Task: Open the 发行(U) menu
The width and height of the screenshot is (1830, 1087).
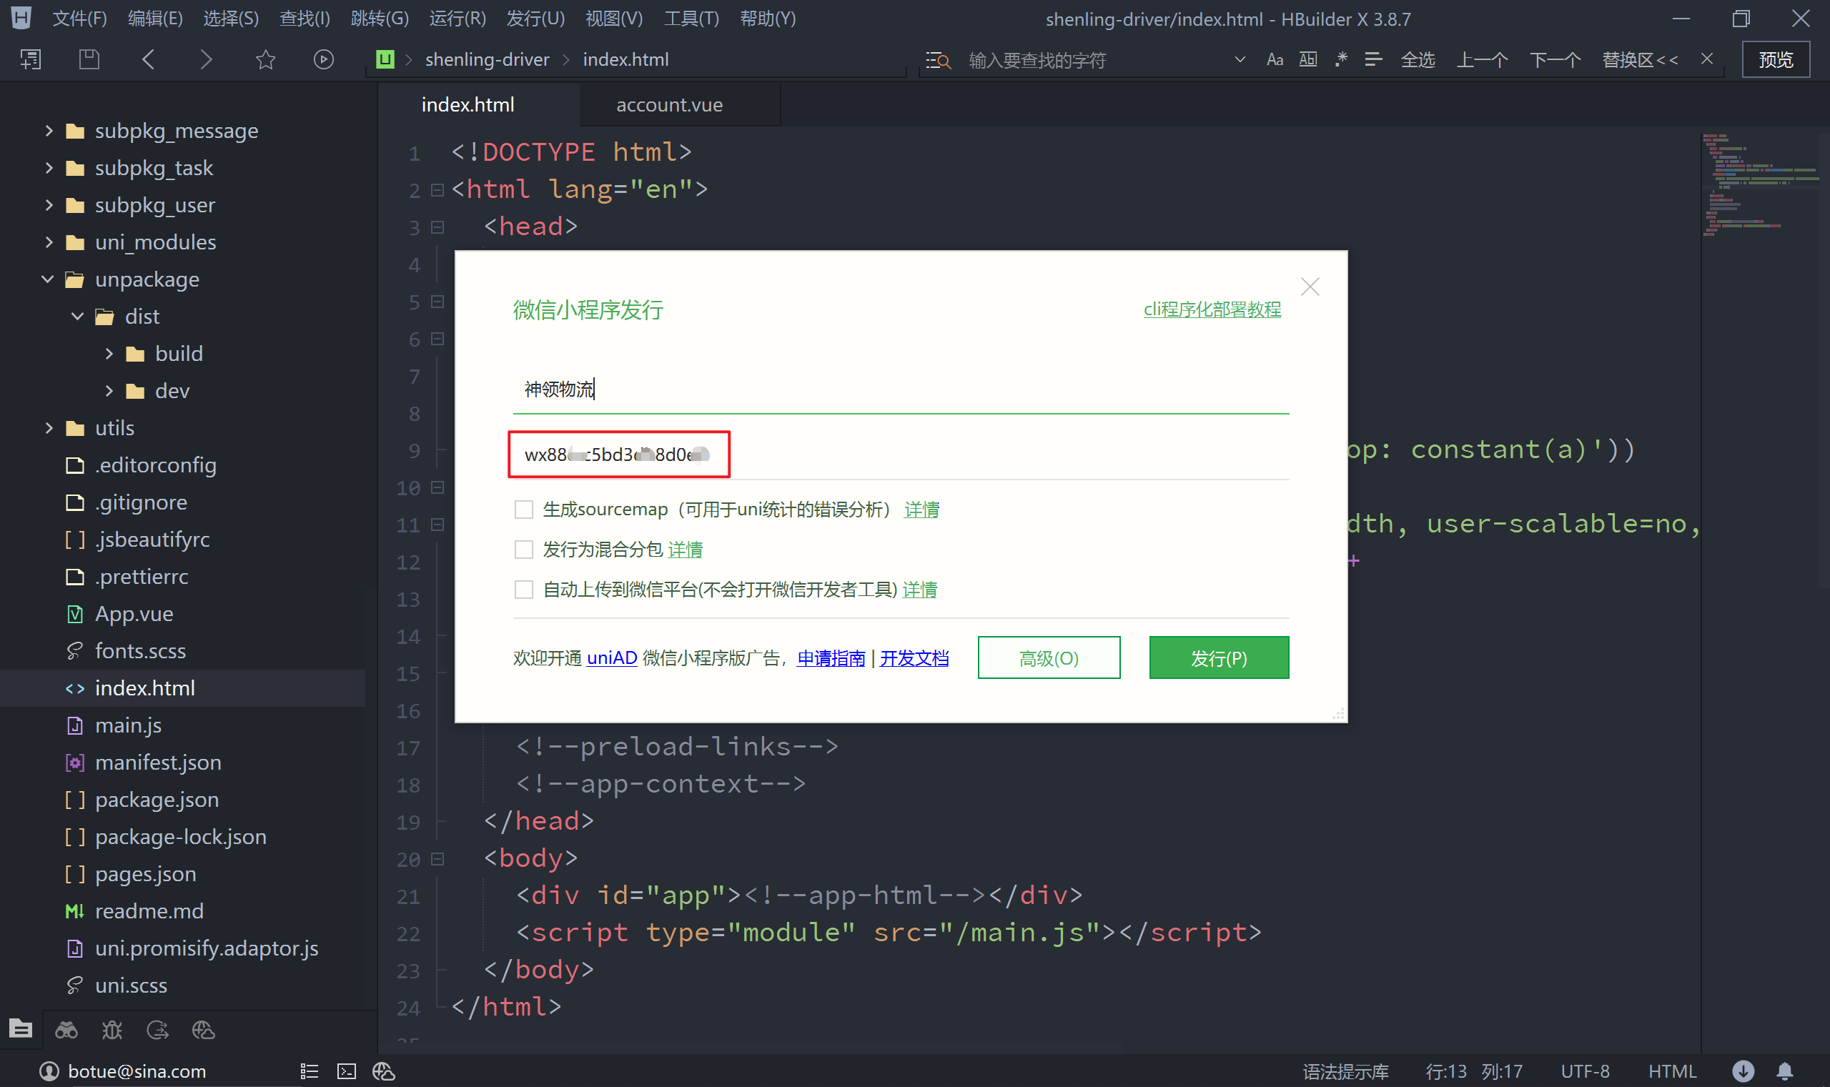Action: tap(535, 19)
